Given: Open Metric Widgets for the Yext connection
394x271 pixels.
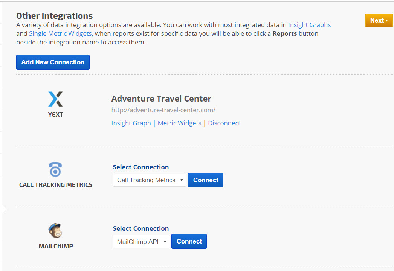Looking at the screenshot, I should point(179,123).
